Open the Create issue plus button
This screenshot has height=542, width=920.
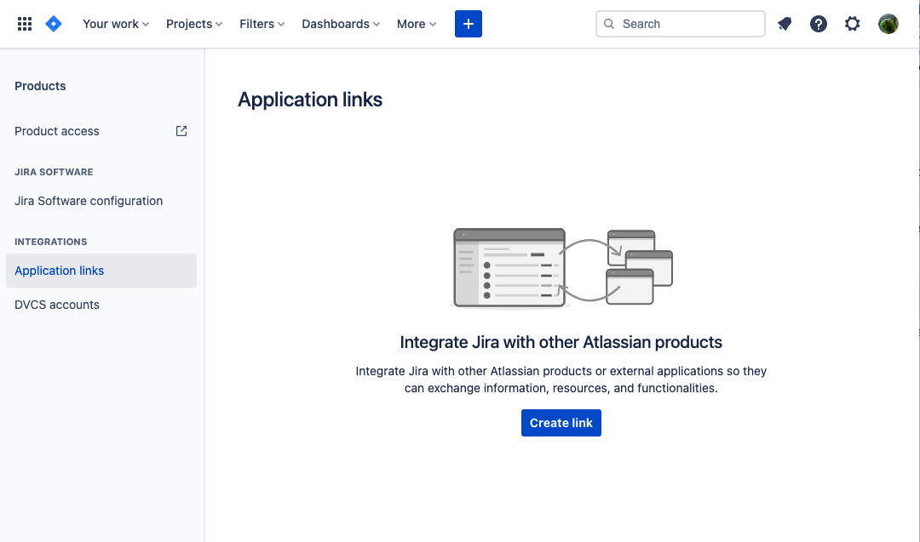468,23
